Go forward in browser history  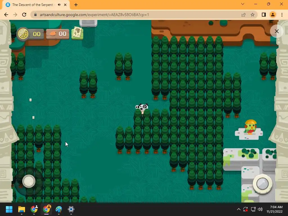click(x=15, y=15)
